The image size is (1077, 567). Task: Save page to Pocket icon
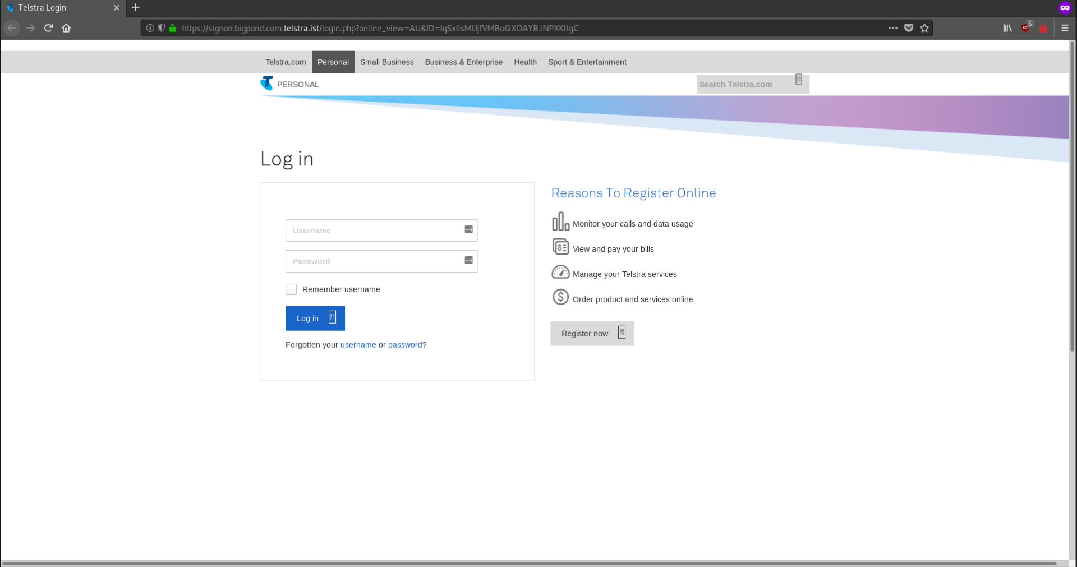[x=909, y=28]
